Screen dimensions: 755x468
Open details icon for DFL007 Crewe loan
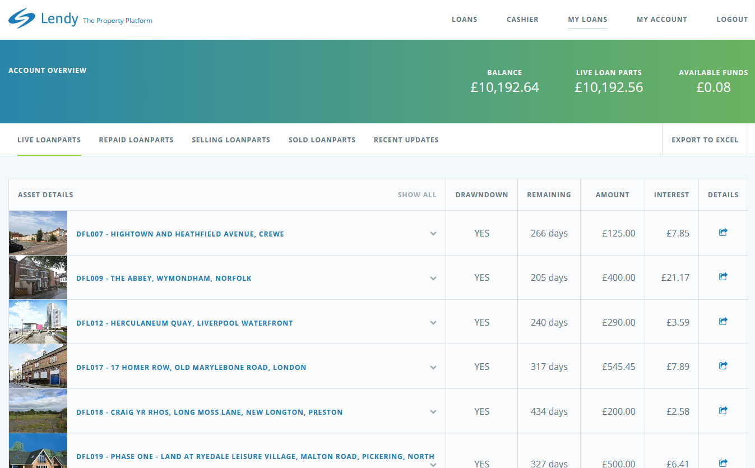click(x=723, y=232)
